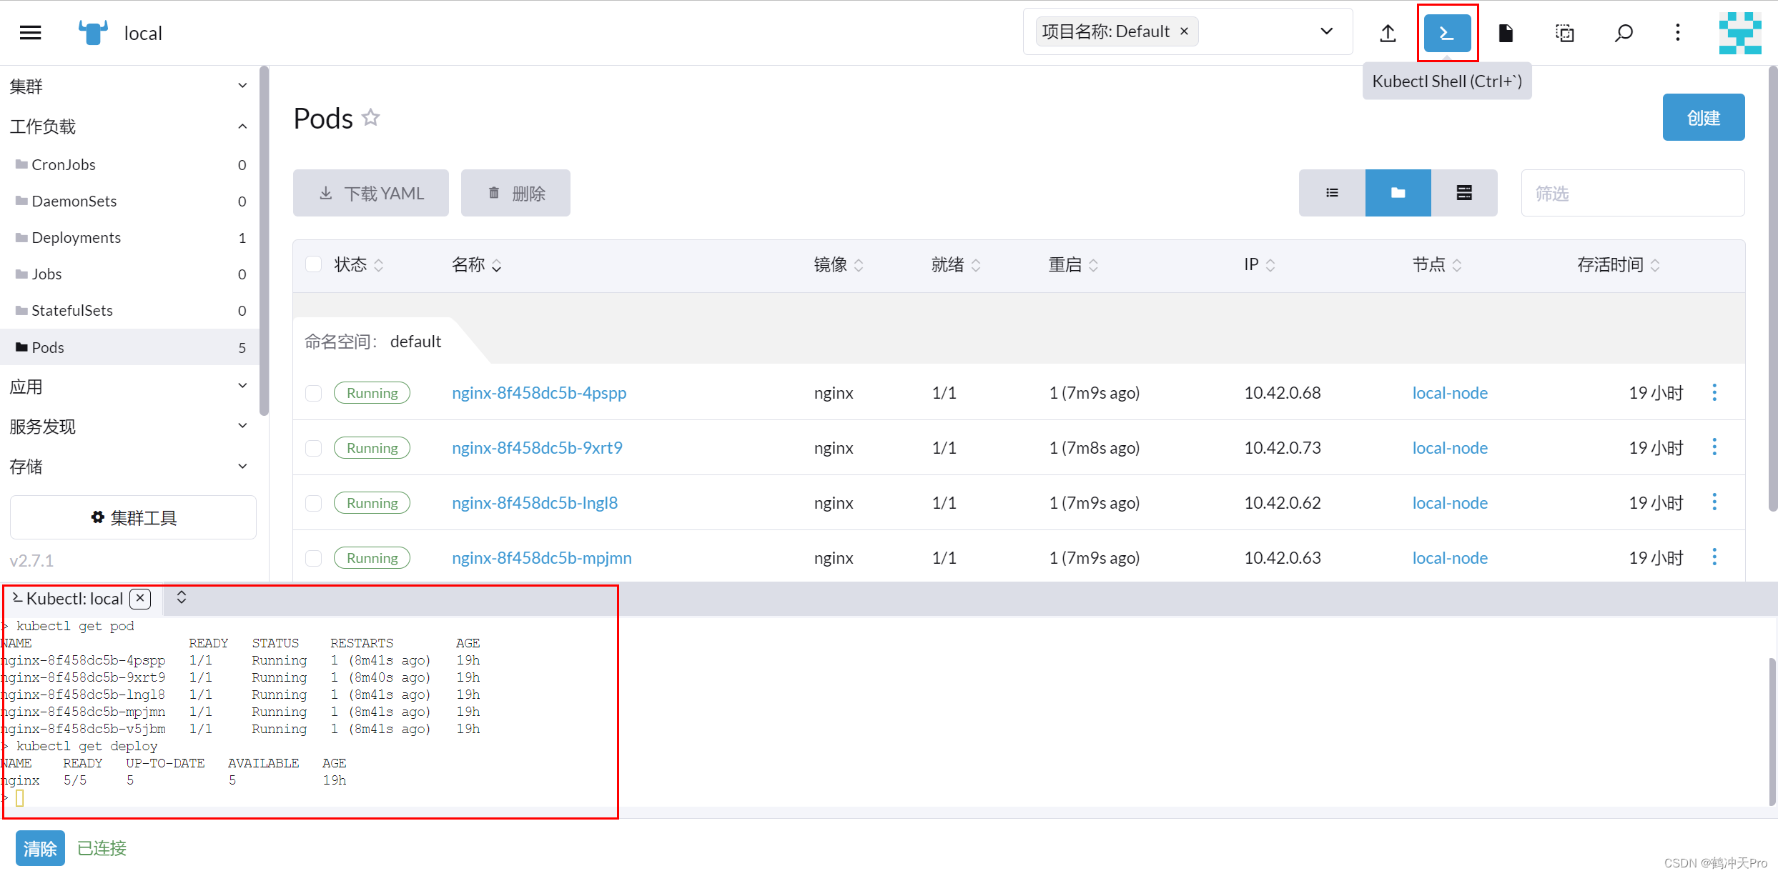Screen dimensions: 1778x876
Task: Select checkbox for nginx-8f458dc5b-9xrt9
Action: point(313,448)
